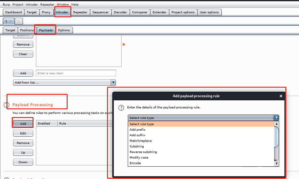299x179 pixels.
Task: Open the Extender tab
Action: [x=159, y=12]
